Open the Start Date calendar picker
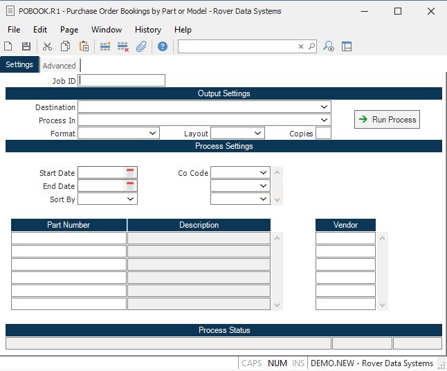 pos(130,173)
